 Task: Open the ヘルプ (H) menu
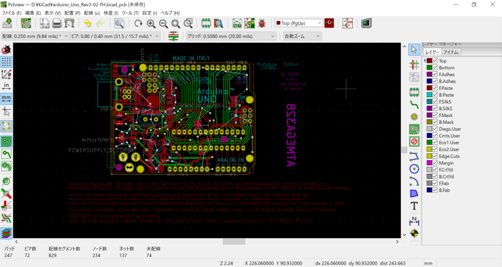[170, 13]
